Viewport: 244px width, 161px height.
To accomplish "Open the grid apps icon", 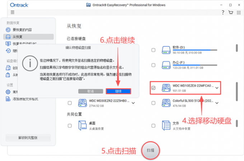I will pos(239,13).
